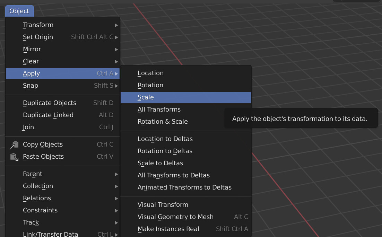Click the Object menu header
This screenshot has width=382, height=237.
19,11
